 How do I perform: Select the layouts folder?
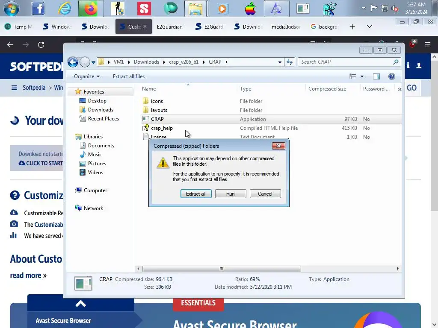pyautogui.click(x=159, y=110)
